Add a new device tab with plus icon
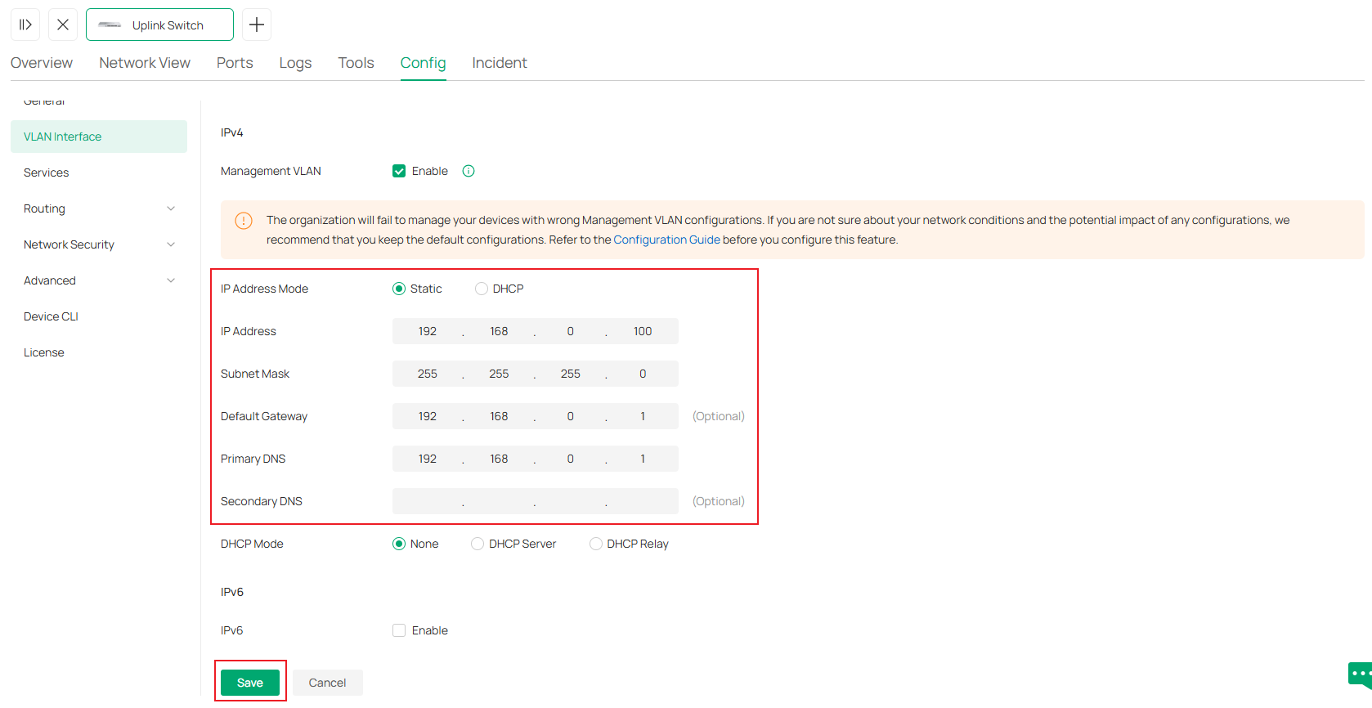 (257, 25)
